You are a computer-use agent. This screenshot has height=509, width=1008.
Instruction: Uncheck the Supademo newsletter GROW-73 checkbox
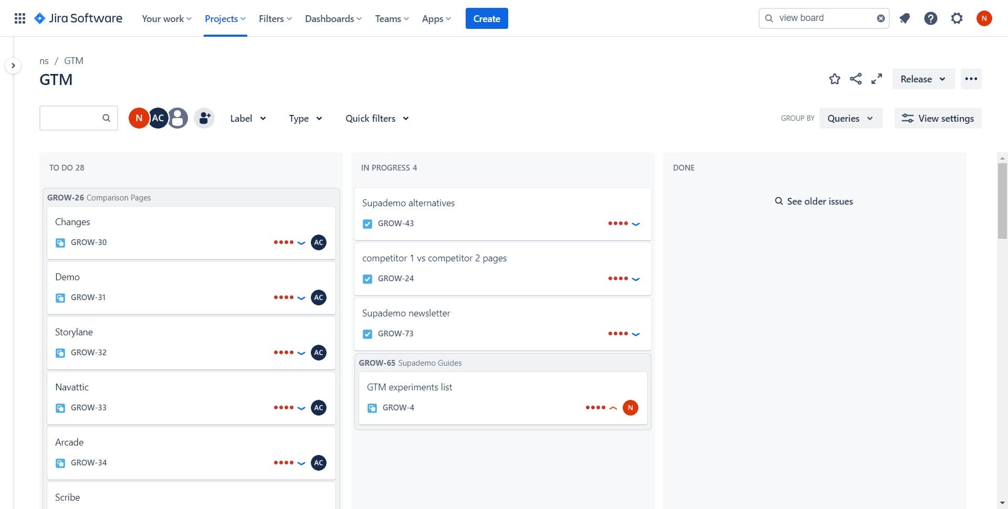367,334
